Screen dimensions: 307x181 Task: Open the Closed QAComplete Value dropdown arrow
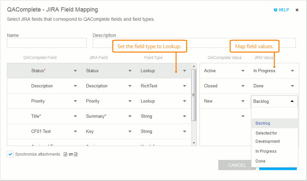click(243, 86)
